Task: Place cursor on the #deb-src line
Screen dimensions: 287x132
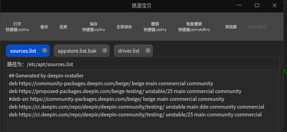Action: (x=116, y=99)
